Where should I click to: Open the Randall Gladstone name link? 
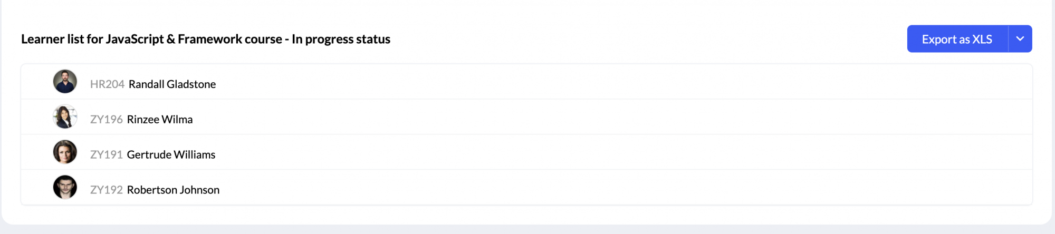coord(172,84)
